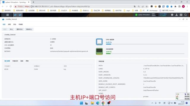Open the DSM main menu grid icon
Image resolution: width=190 pixels, height=106 pixels.
click(x=7, y=15)
